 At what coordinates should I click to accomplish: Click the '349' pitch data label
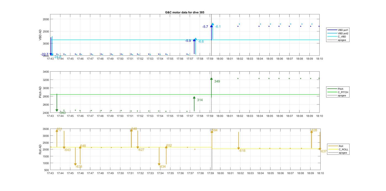(x=217, y=81)
